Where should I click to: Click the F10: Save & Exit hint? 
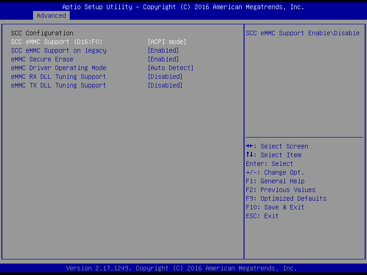coord(275,207)
